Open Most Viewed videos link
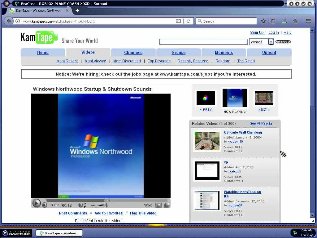 tap(95, 61)
